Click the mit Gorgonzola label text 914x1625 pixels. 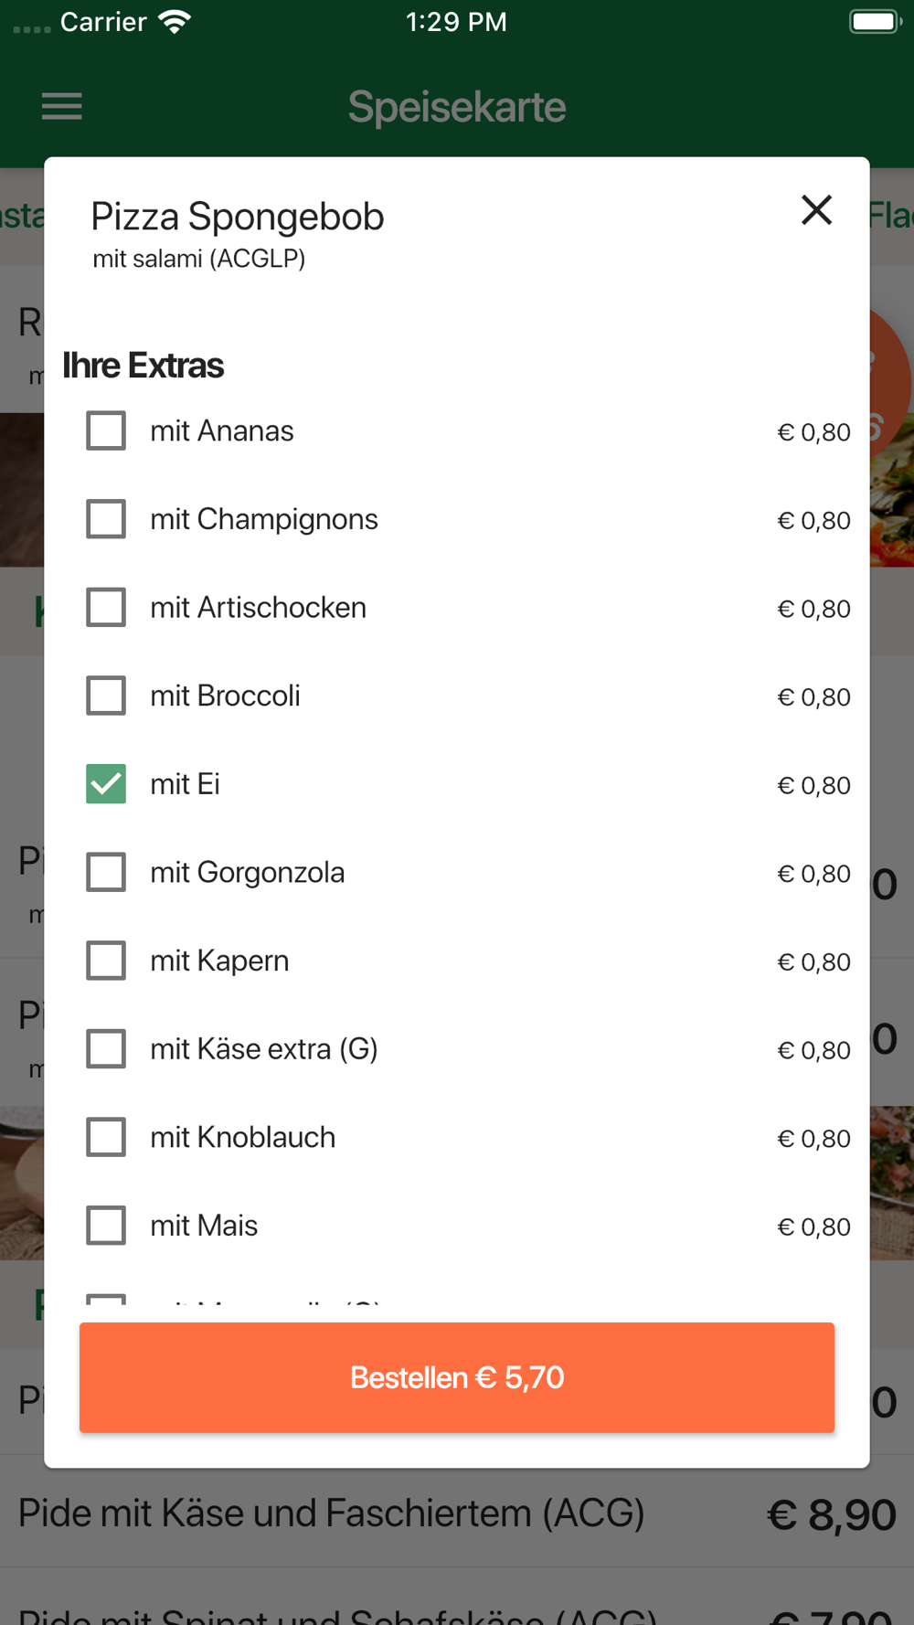coord(247,873)
